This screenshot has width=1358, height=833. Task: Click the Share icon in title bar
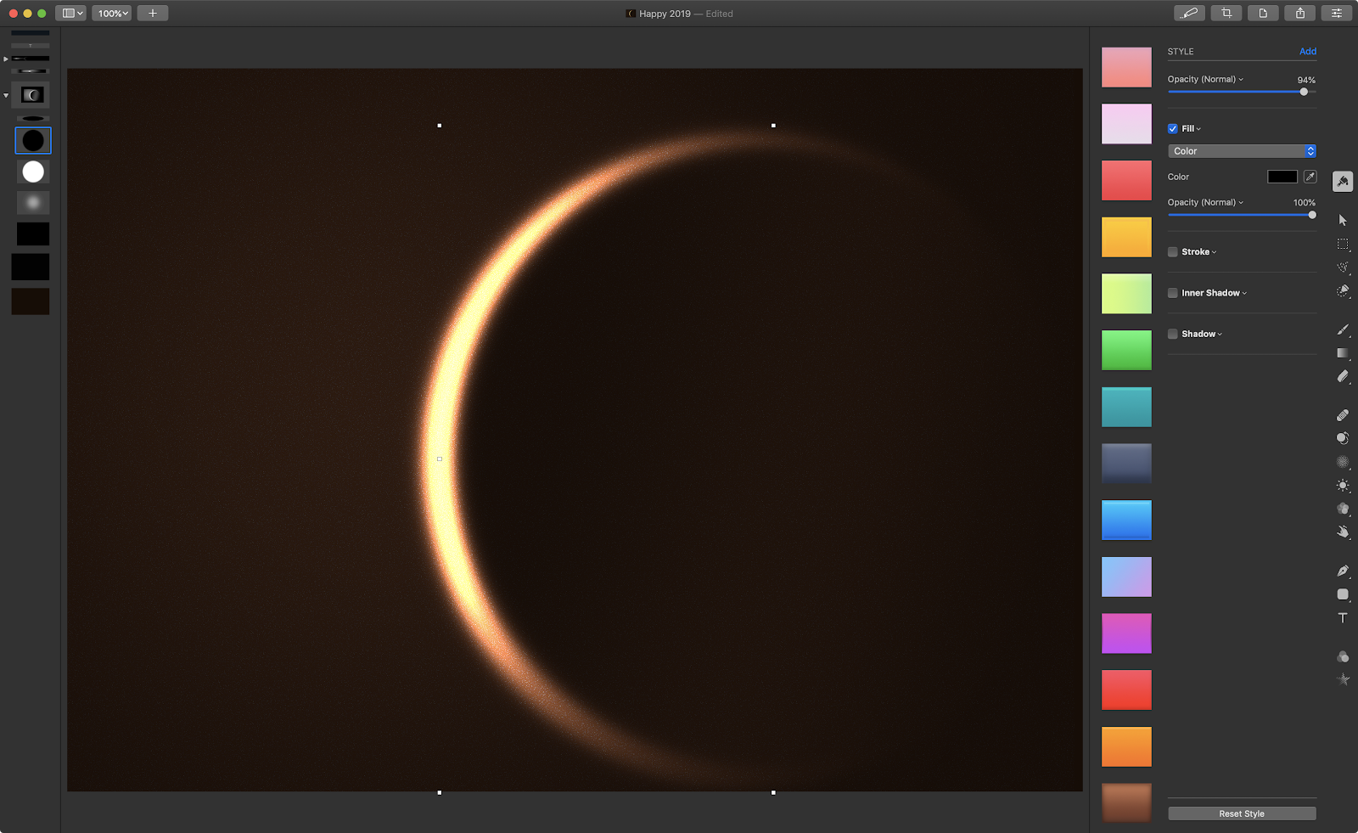click(x=1299, y=13)
